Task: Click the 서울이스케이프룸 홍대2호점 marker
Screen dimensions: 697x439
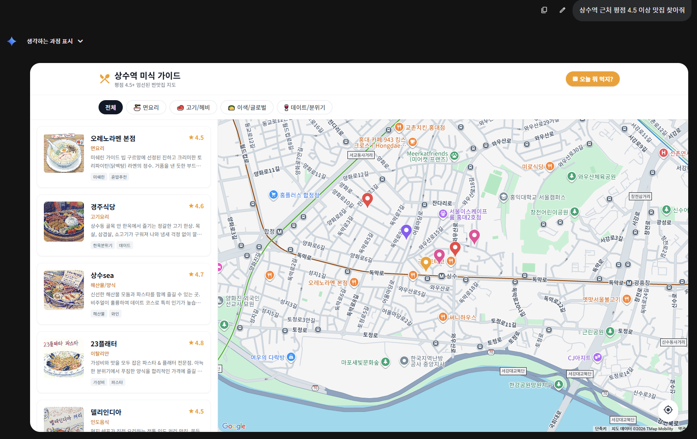Action: click(x=443, y=214)
